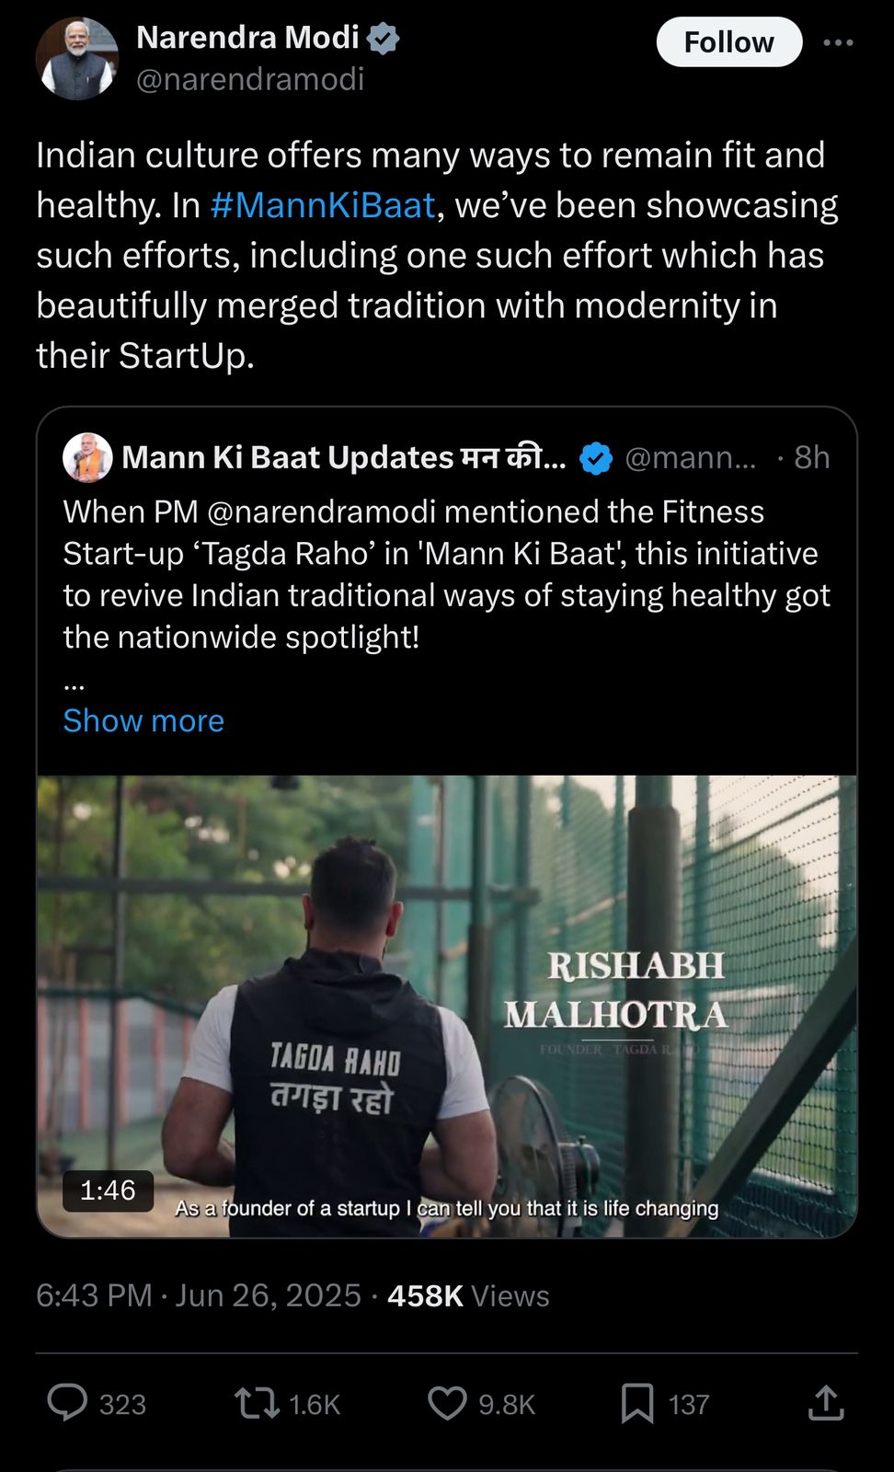Expand quoted post with Show more
The height and width of the screenshot is (1472, 894).
(143, 720)
